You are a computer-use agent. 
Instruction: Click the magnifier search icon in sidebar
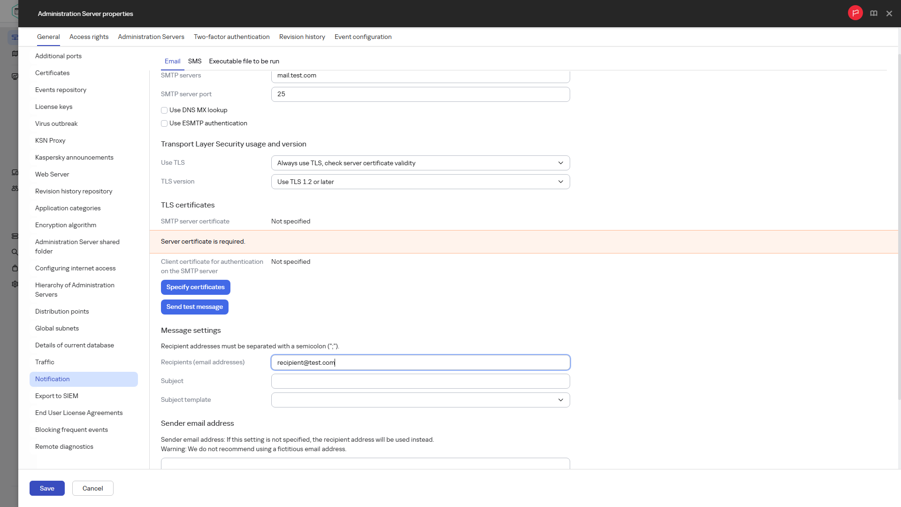click(15, 252)
